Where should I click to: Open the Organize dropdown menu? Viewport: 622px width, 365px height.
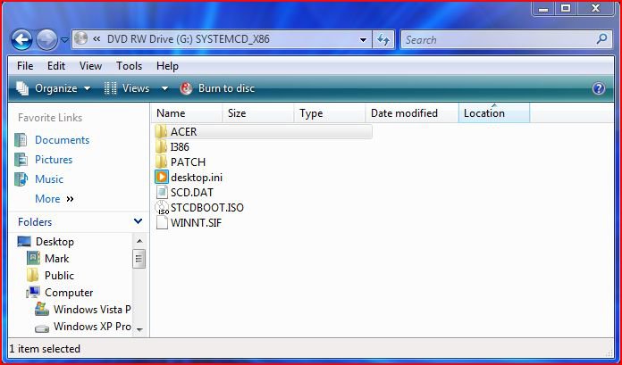pyautogui.click(x=53, y=88)
